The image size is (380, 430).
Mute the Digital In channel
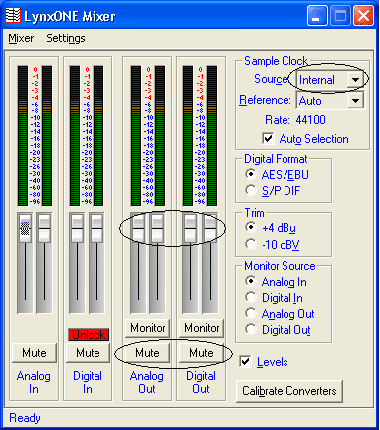[x=88, y=353]
